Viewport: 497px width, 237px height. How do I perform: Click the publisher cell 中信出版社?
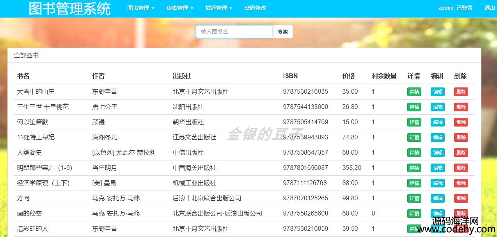(188, 153)
